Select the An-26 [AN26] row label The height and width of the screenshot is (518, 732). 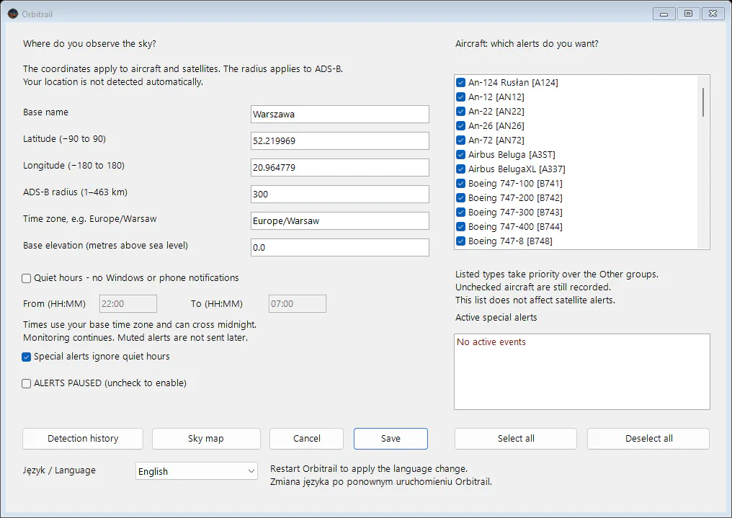[x=496, y=126]
